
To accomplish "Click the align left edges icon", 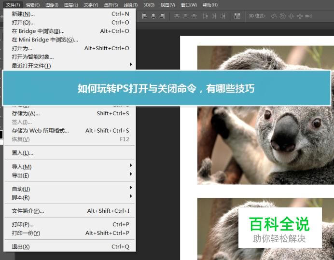I will click(145, 16).
